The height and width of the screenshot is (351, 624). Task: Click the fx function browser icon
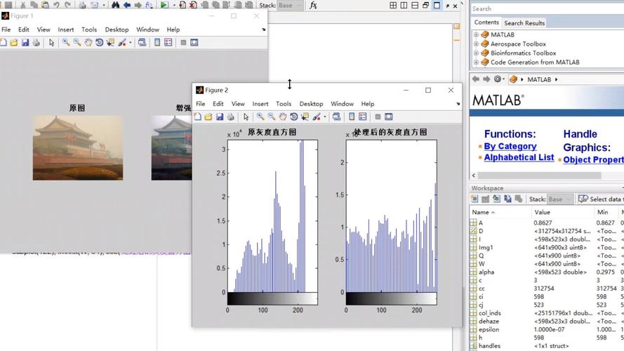[313, 5]
